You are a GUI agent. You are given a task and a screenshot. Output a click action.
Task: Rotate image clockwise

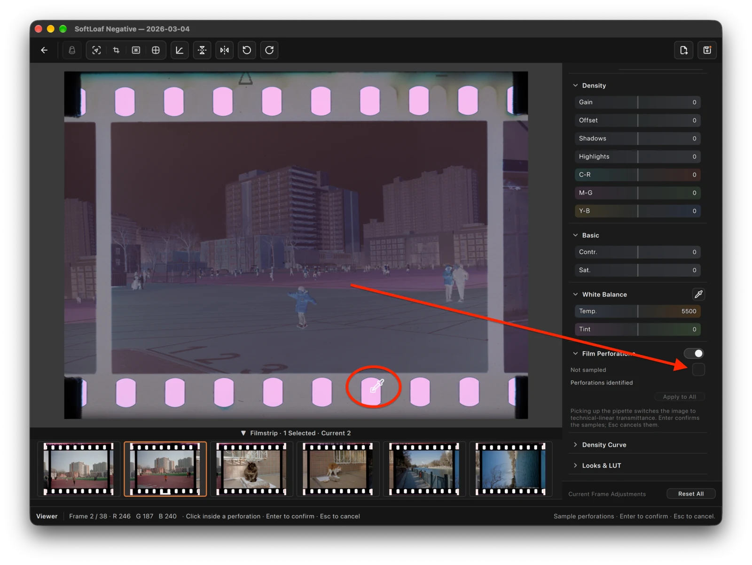click(269, 50)
